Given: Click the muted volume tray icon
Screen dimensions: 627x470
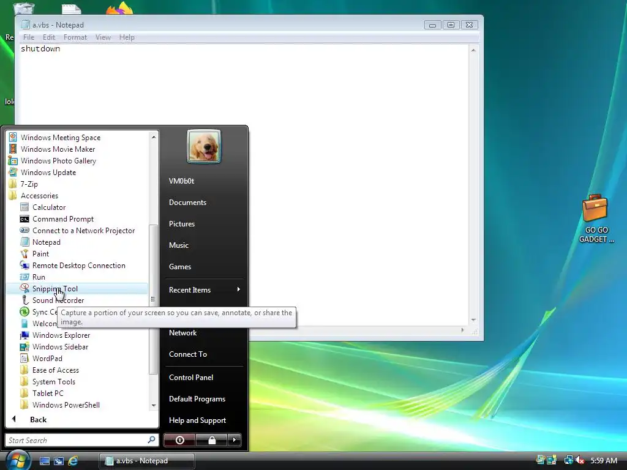Looking at the screenshot, I should click(580, 460).
